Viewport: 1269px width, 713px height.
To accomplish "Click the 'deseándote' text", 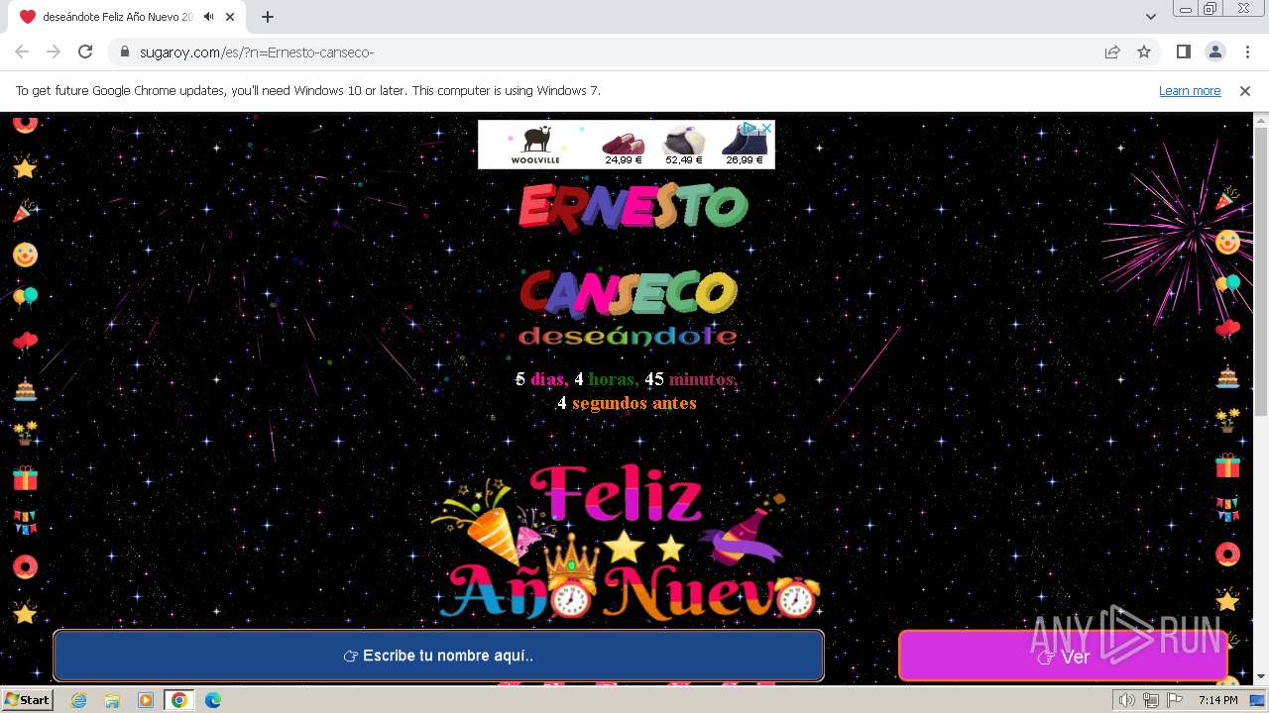I will [628, 336].
